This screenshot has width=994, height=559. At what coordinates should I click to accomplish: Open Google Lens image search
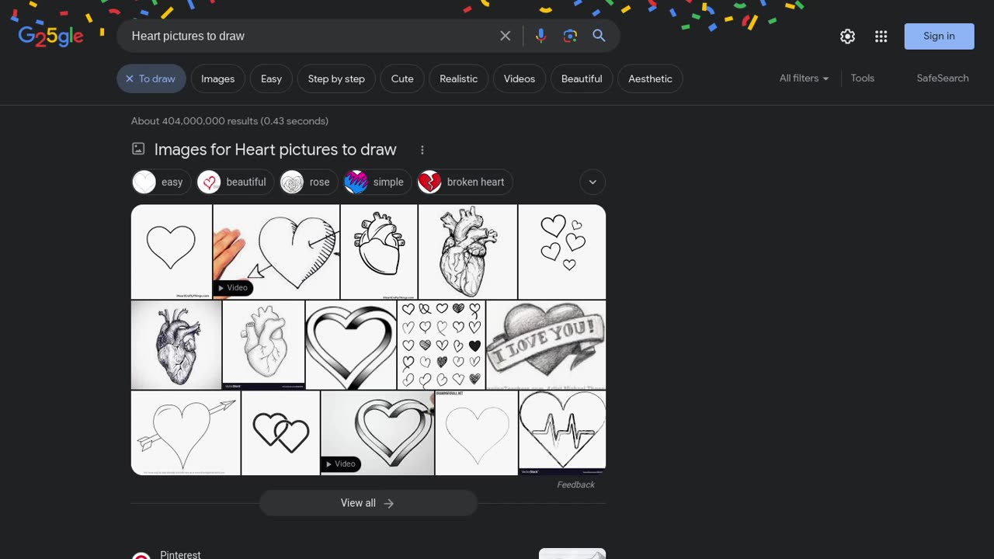[x=570, y=36]
